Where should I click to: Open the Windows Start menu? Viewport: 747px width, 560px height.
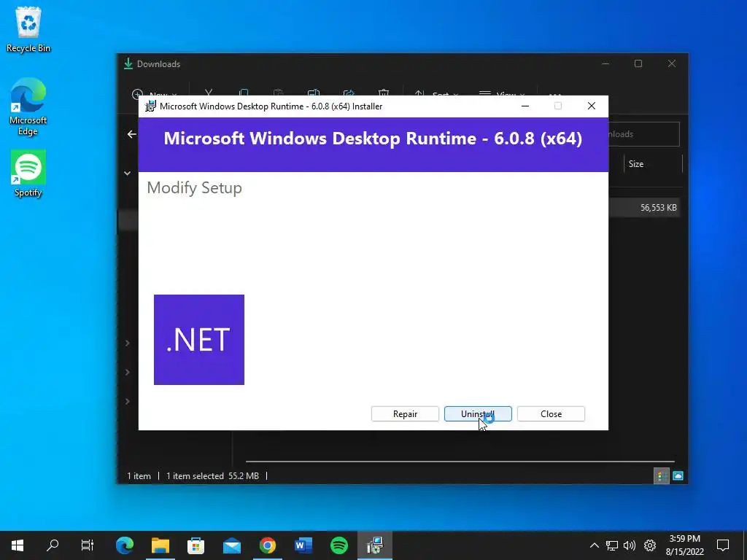(18, 545)
